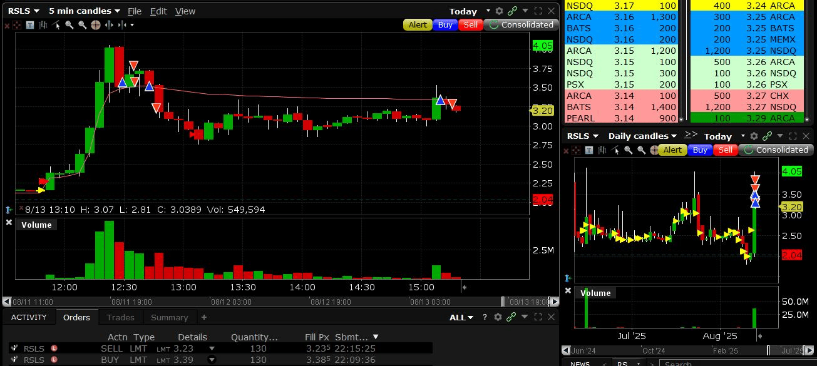Open the ALL filter dropdown in Orders panel

[x=461, y=317]
